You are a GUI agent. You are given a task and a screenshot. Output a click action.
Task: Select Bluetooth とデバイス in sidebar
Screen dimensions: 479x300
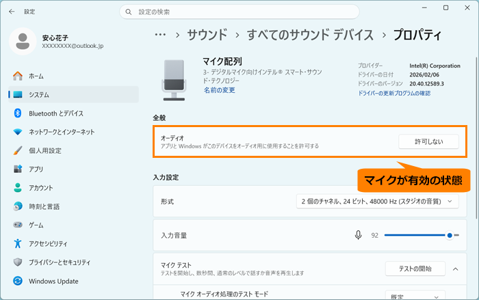pos(74,113)
